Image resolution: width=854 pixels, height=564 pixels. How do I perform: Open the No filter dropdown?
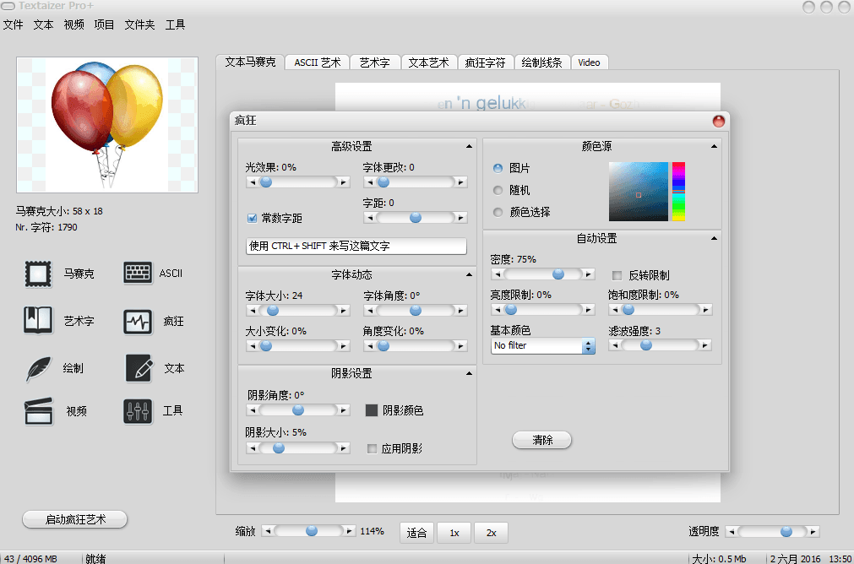pos(590,345)
